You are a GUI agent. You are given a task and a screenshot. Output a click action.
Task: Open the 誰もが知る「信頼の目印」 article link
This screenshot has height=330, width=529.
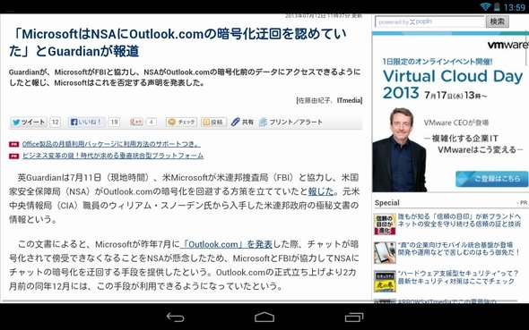click(459, 220)
